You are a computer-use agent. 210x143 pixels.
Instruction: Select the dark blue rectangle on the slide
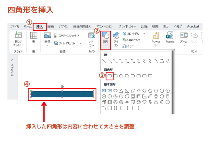pyautogui.click(x=62, y=94)
